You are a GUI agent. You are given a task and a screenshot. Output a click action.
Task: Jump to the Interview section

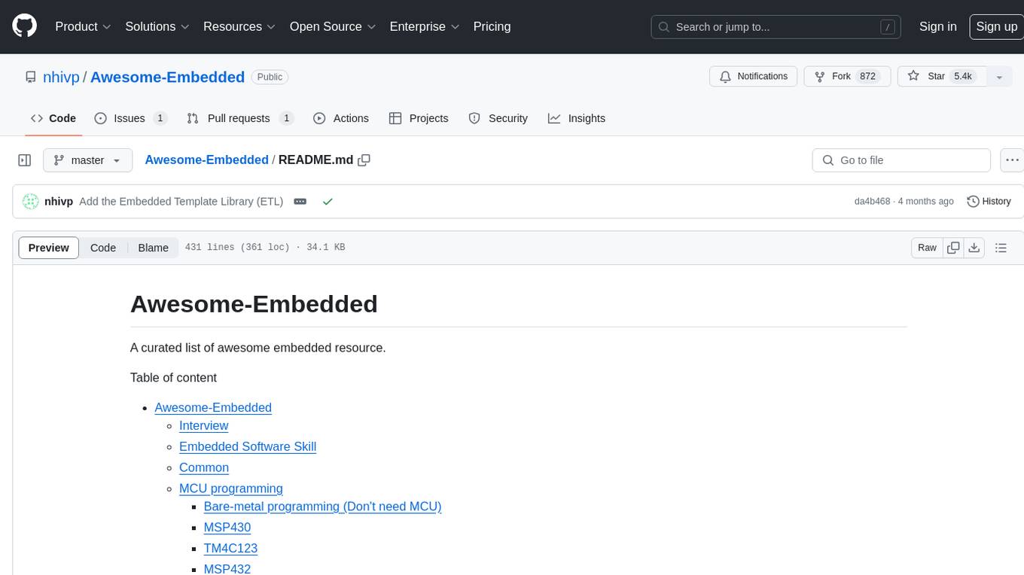pyautogui.click(x=203, y=426)
